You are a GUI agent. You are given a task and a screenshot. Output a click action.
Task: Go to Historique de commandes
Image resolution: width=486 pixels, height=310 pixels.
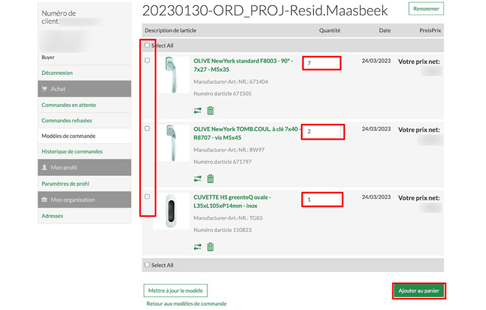click(x=72, y=152)
